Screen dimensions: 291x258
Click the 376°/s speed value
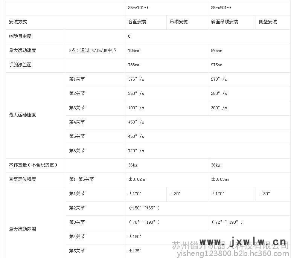tap(136, 79)
